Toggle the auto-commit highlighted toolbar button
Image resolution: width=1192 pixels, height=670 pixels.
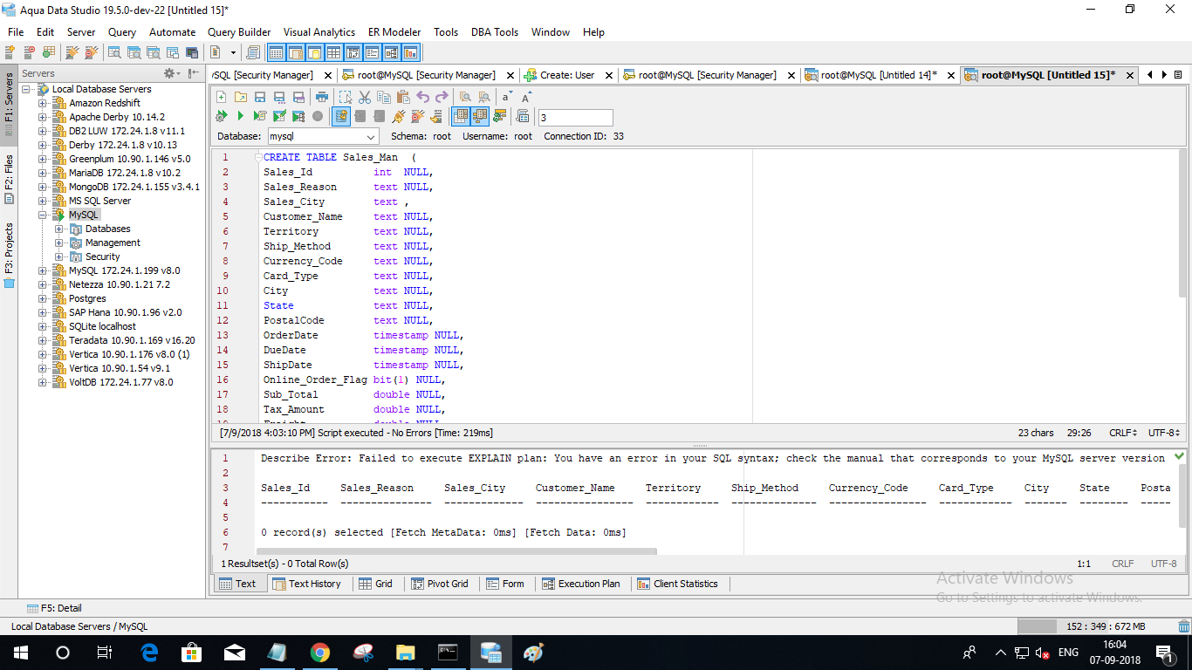pyautogui.click(x=341, y=116)
